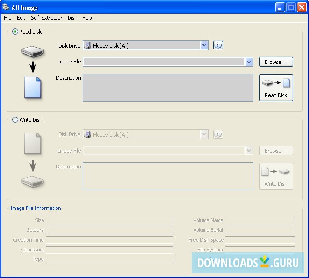Screen dimensions: 309x278
Task: Open the Edit menu
Action: [21, 18]
